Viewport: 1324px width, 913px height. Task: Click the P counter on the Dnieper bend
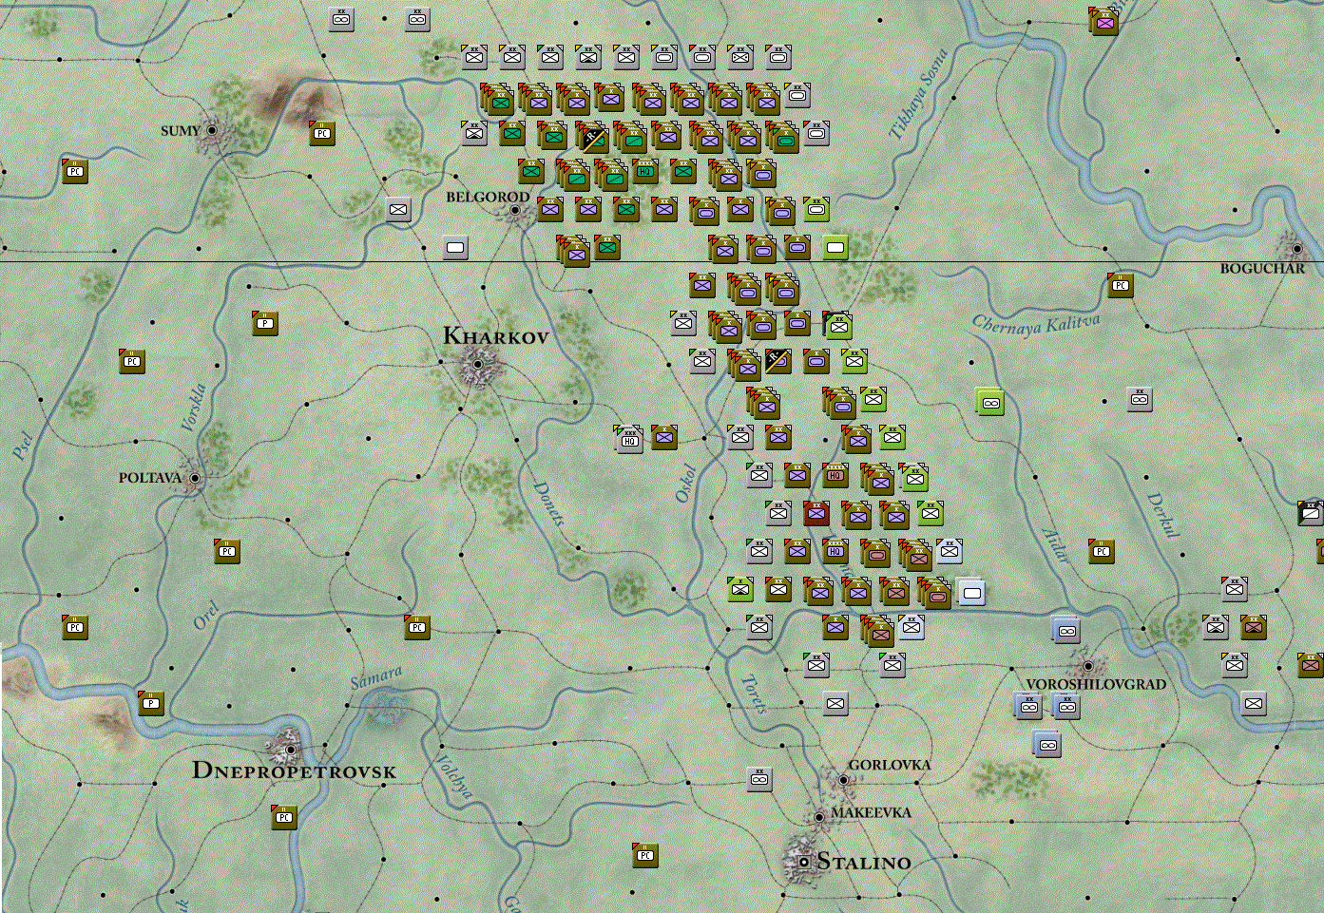pos(151,703)
